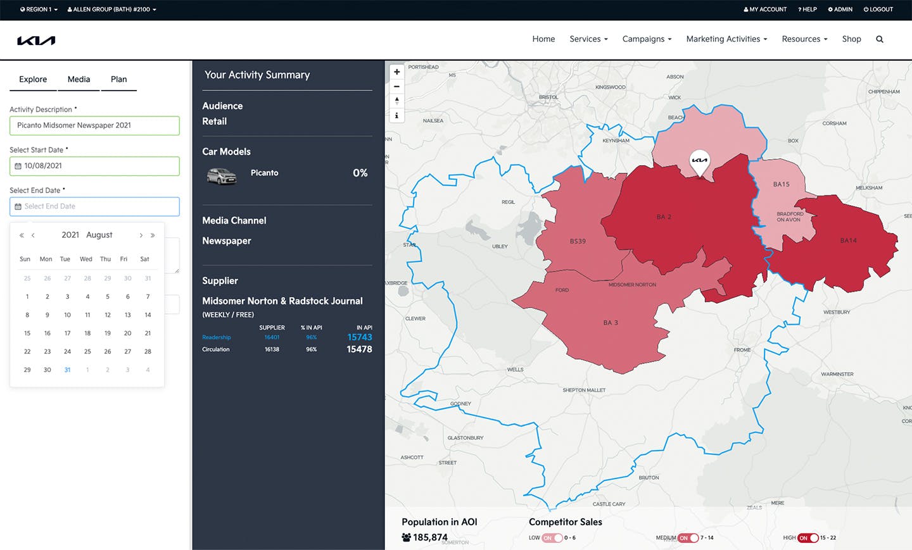Click the Readership row label

coord(217,337)
